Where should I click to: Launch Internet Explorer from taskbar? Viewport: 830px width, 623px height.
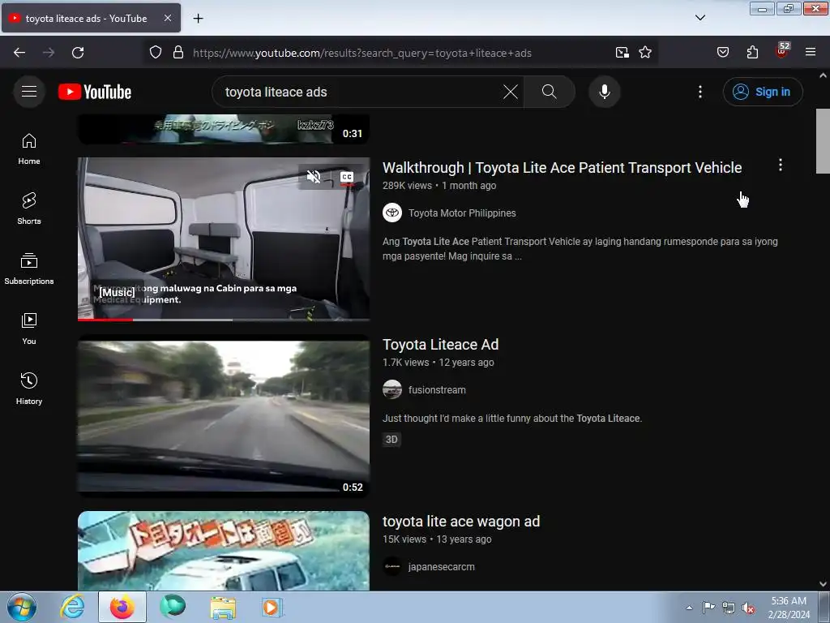coord(72,607)
